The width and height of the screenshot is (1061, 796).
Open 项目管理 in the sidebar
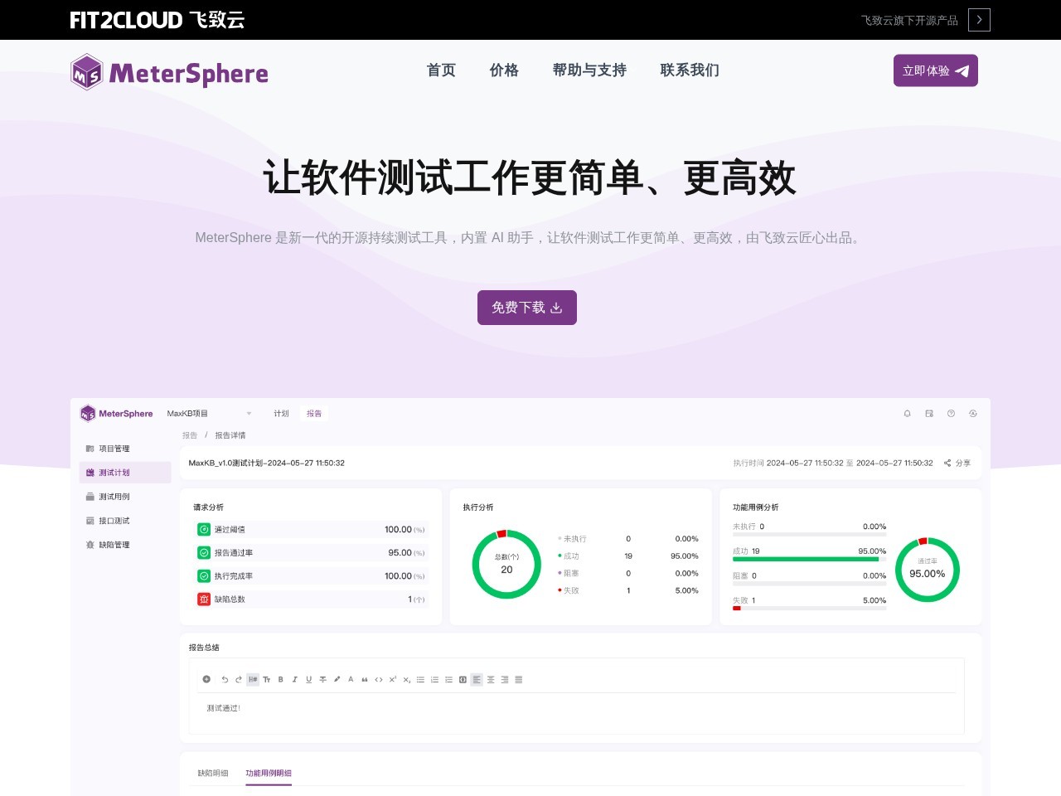pyautogui.click(x=125, y=449)
